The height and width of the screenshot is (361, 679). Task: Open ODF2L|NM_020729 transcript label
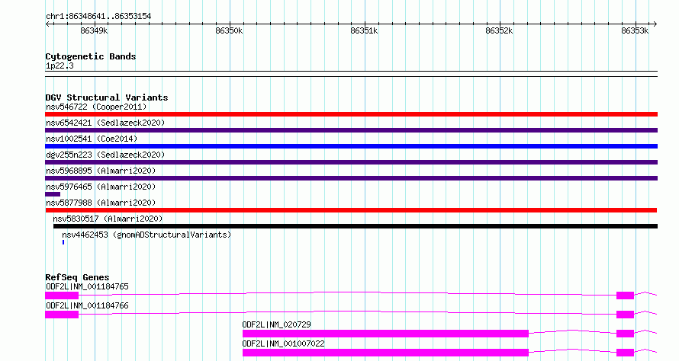(276, 324)
